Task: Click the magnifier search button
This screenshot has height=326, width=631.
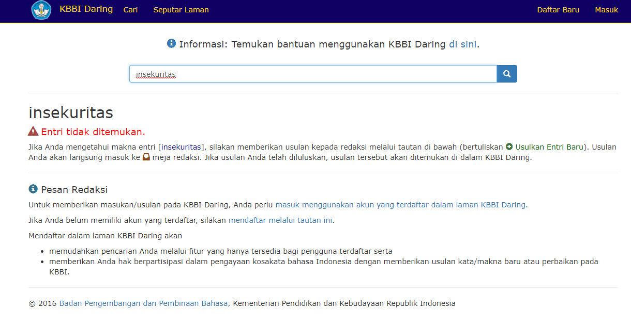Action: [507, 74]
